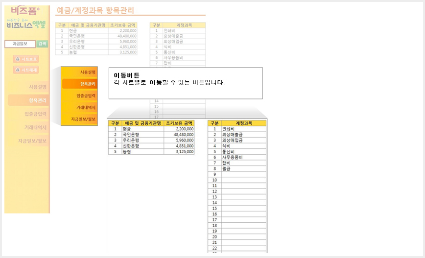Click the green 검색 search button
The width and height of the screenshot is (425, 258).
coord(42,44)
